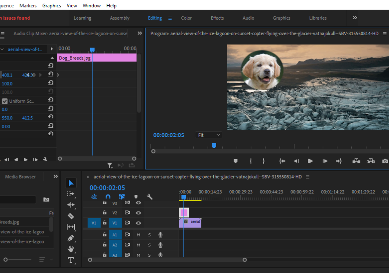Viewport: 389px width, 273px height.
Task: Open the Help menu
Action: pos(111,5)
